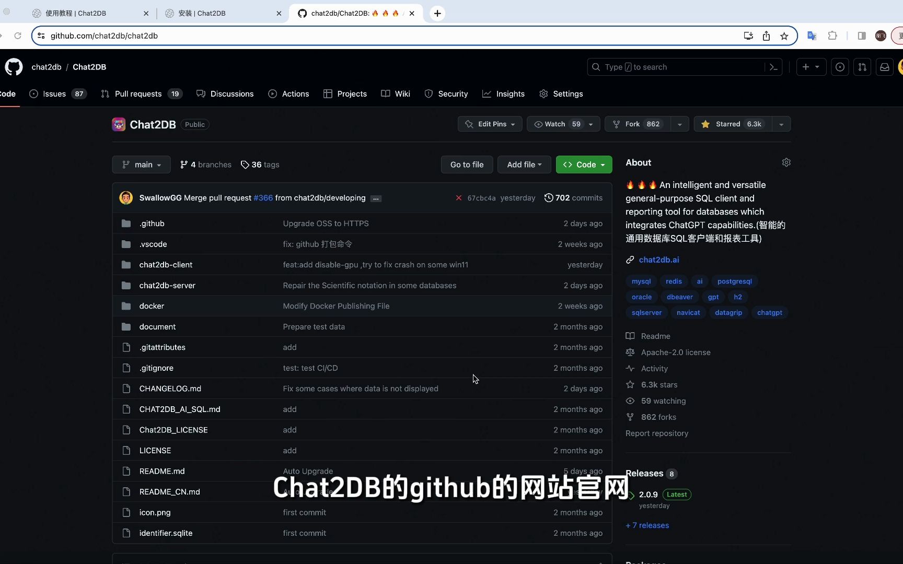The height and width of the screenshot is (564, 903).
Task: Click the mysql topic tag
Action: tap(641, 281)
